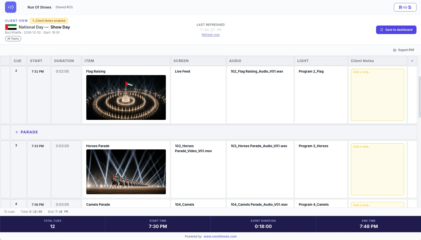Click the Show Day heading
The height and width of the screenshot is (240, 421).
(60, 27)
